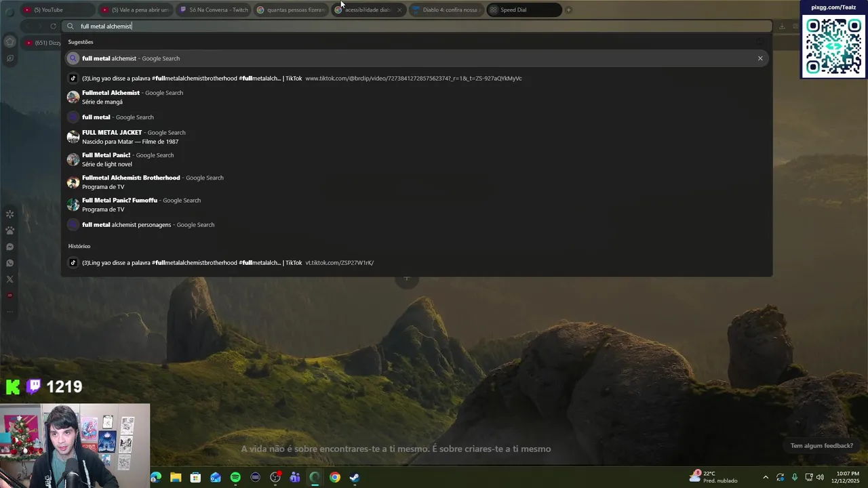This screenshot has width=868, height=488.
Task: Open Microsoft Edge from the taskbar
Action: click(x=156, y=477)
